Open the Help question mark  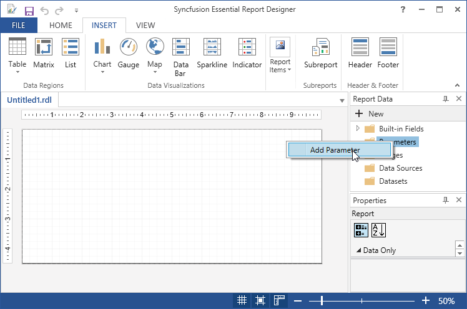click(x=403, y=9)
